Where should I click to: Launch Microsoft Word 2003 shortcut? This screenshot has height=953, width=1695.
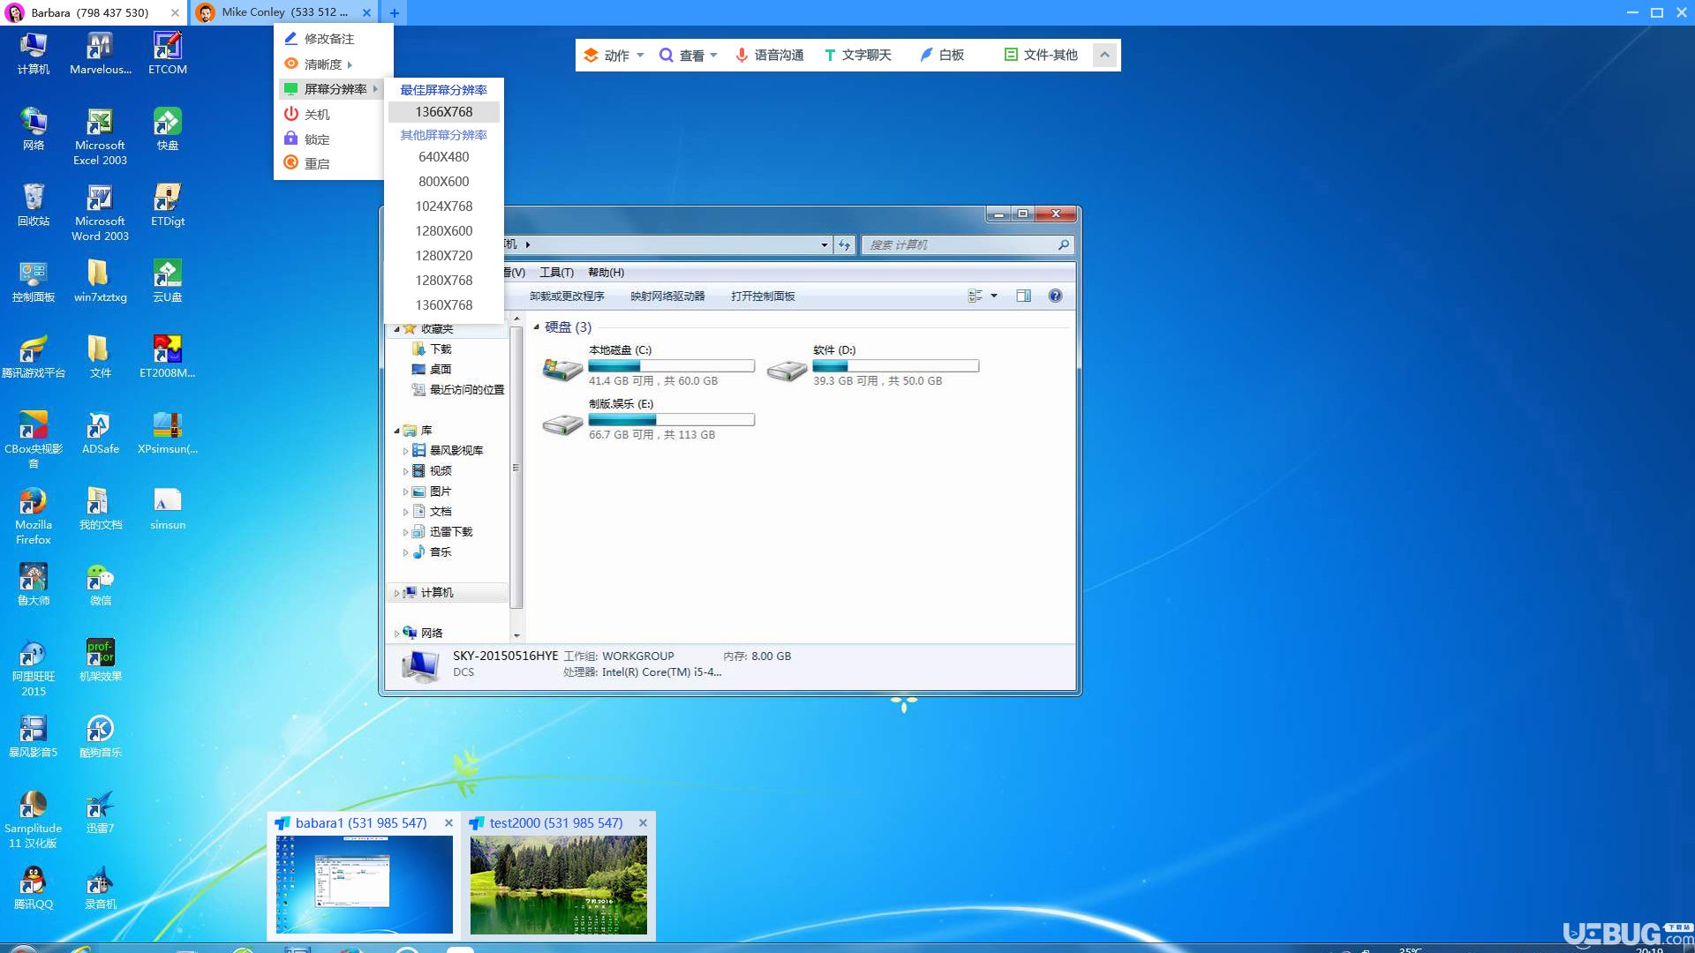pos(101,212)
